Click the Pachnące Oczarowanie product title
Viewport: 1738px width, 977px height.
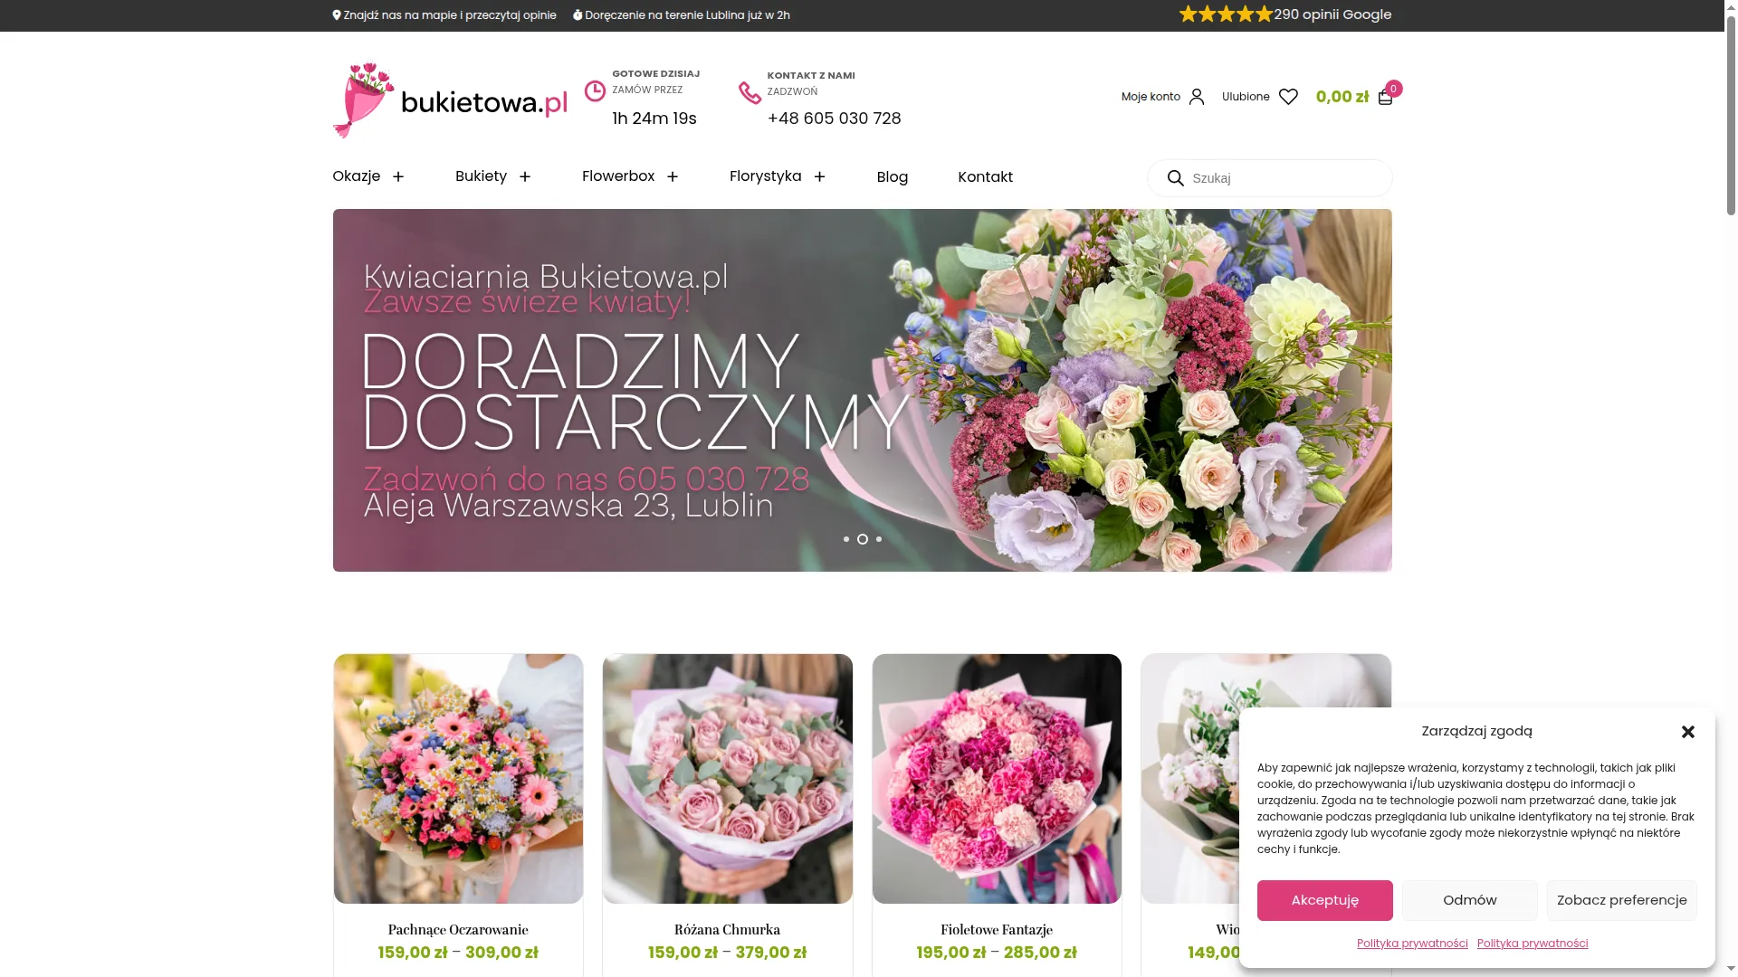pyautogui.click(x=458, y=930)
